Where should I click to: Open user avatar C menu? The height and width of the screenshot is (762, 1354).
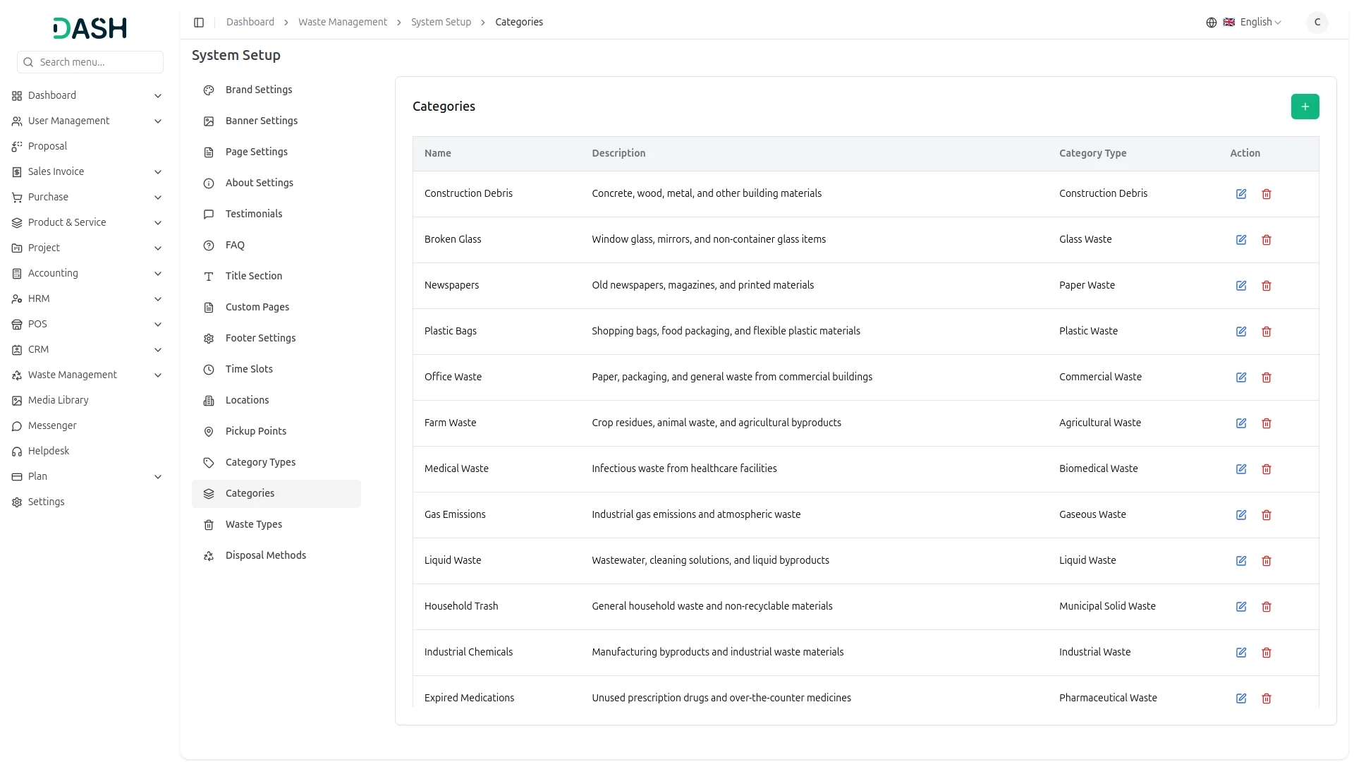(x=1317, y=23)
